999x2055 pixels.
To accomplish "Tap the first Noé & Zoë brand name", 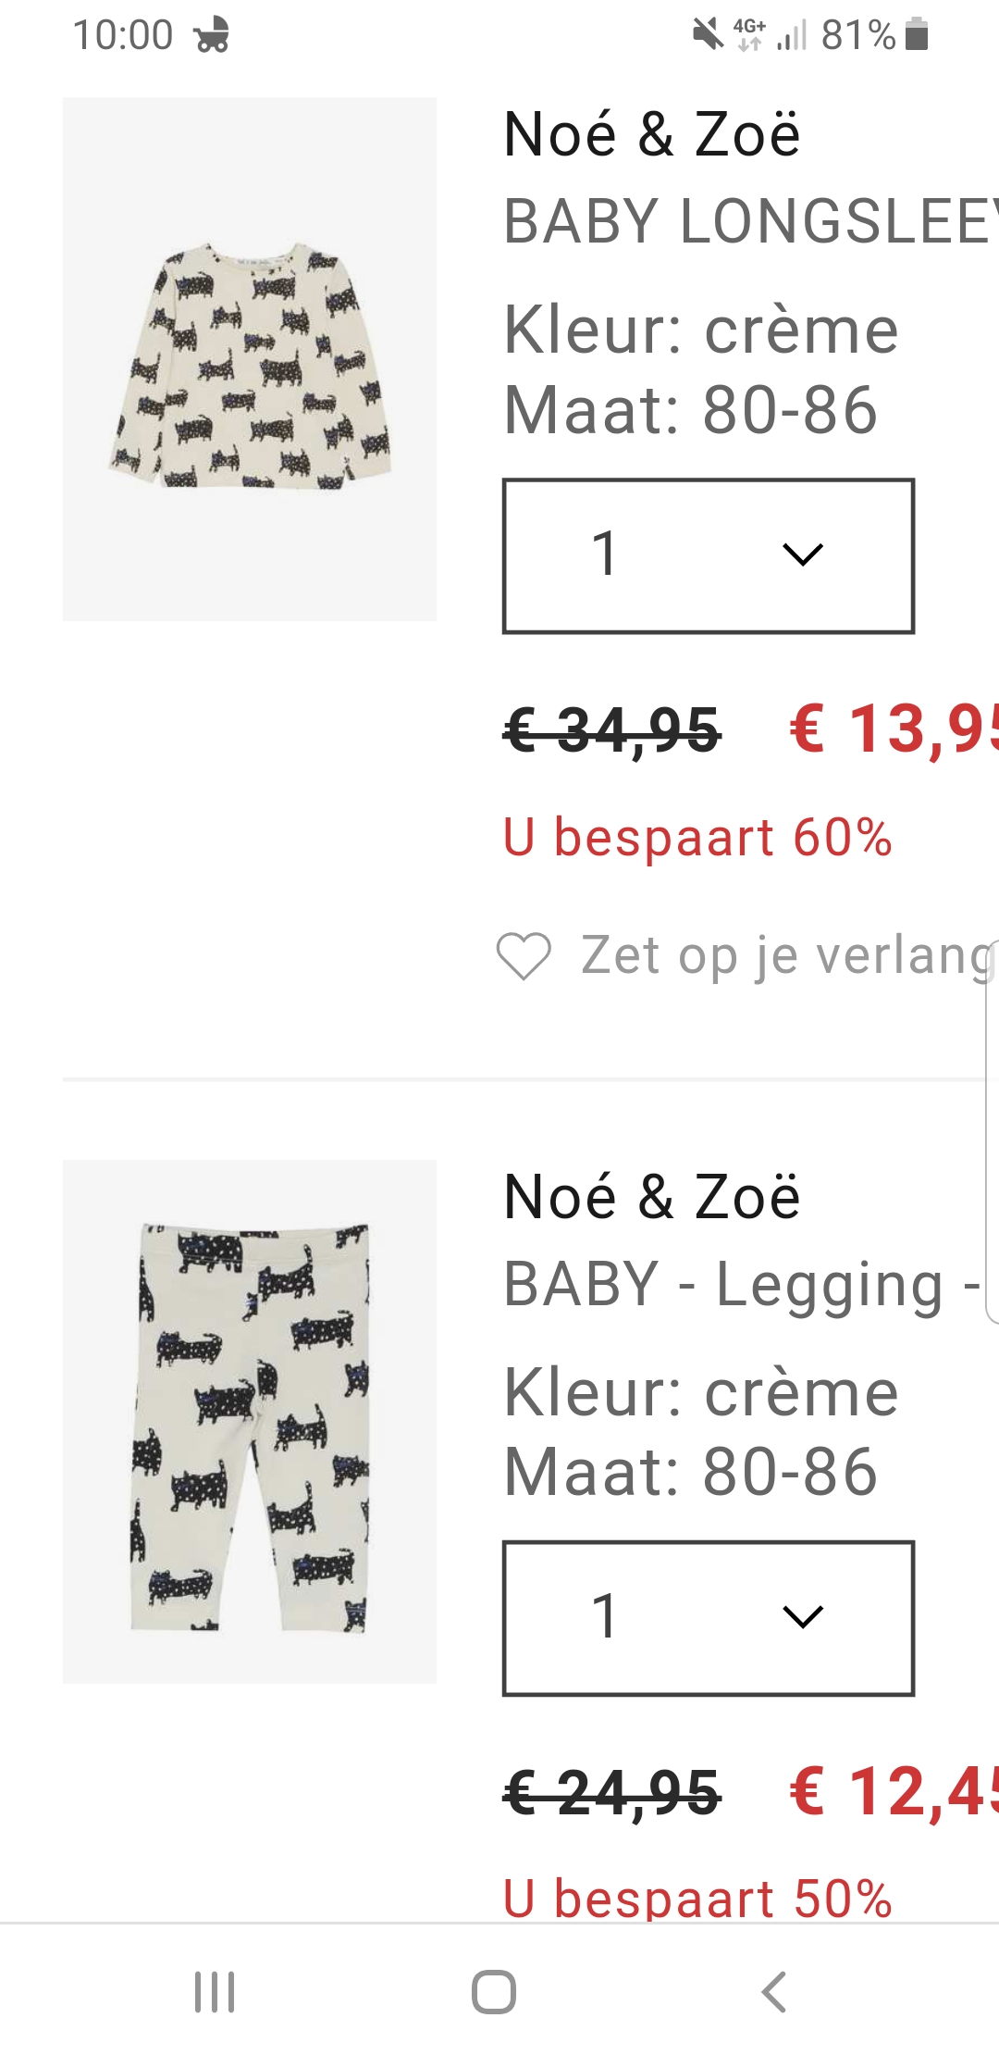I will click(x=651, y=135).
